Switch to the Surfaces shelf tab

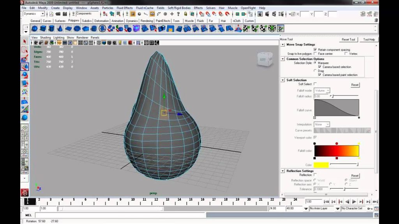[x=60, y=21]
